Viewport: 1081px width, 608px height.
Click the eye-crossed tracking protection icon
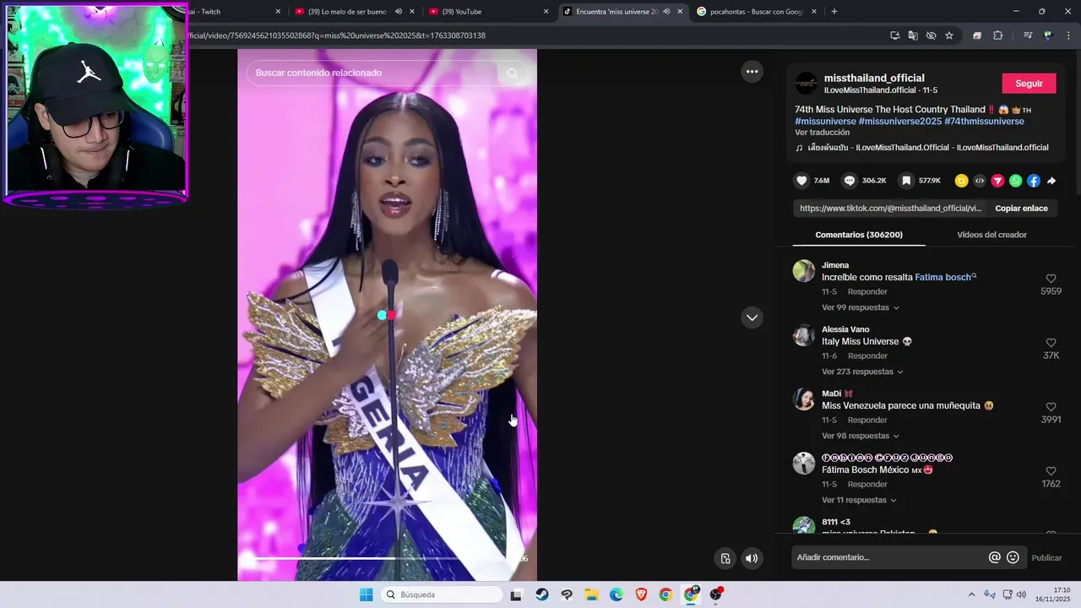point(931,35)
